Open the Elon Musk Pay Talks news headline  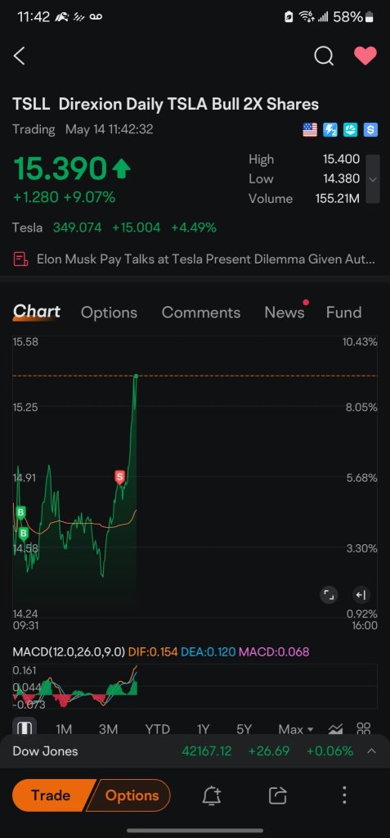206,259
